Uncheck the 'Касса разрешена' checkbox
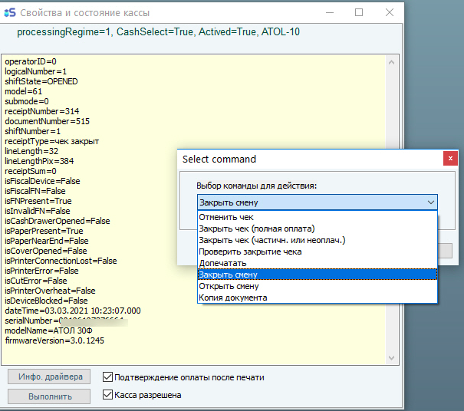 [x=108, y=396]
